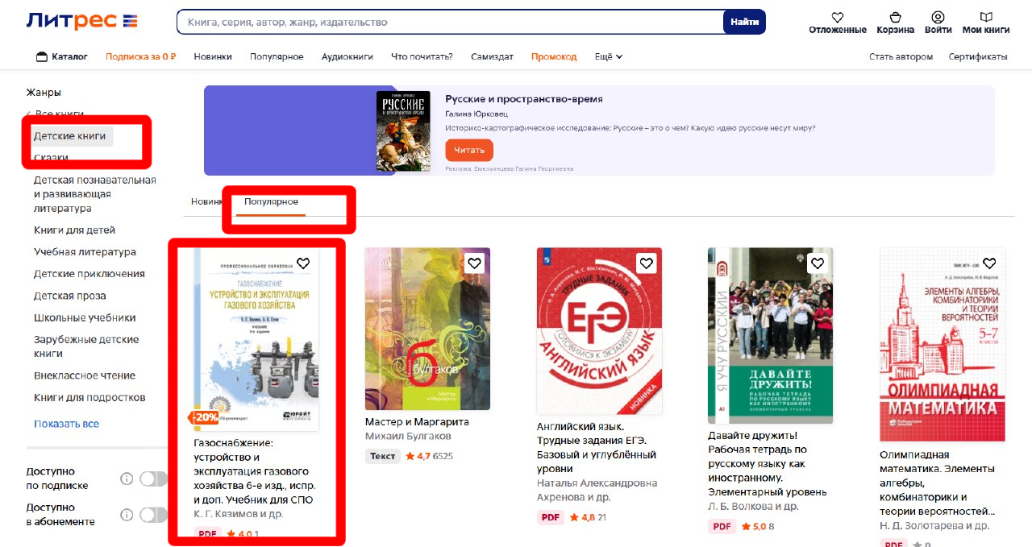Switch to the Популярное tab above book list
This screenshot has height=547, width=1032.
coord(271,201)
